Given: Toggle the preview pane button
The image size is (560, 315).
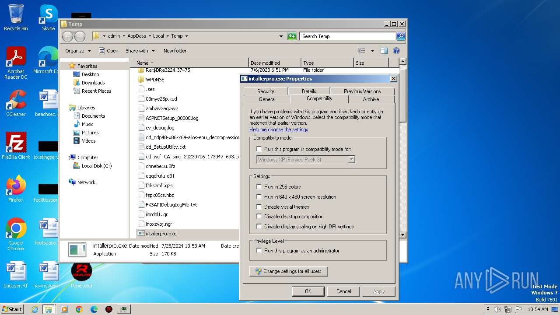Looking at the screenshot, I should (384, 51).
